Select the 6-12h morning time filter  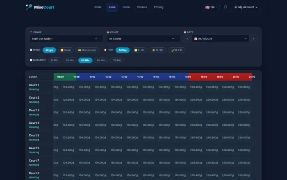[x=139, y=50]
